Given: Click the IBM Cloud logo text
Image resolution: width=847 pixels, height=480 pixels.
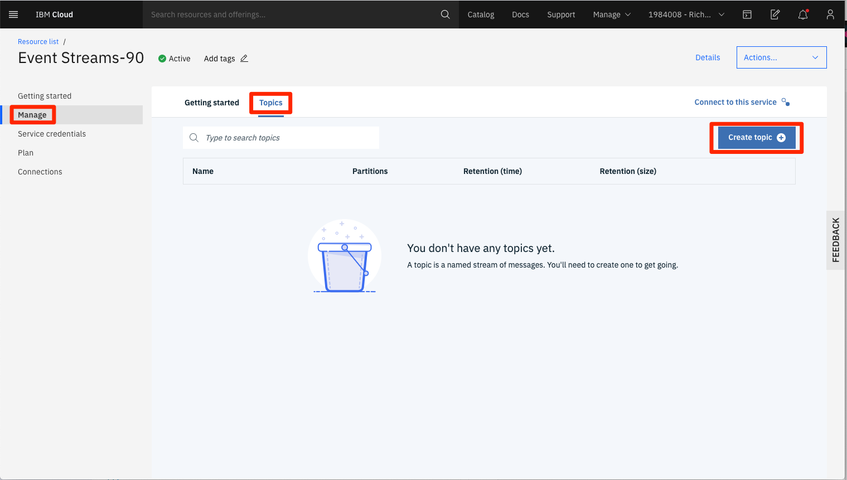Looking at the screenshot, I should pyautogui.click(x=54, y=14).
